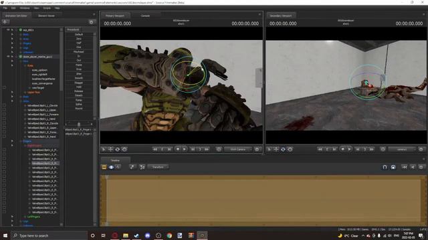428x240 pixels.
Task: Toggle lock box beside L_Hand bone
Action: [x=4, y=119]
